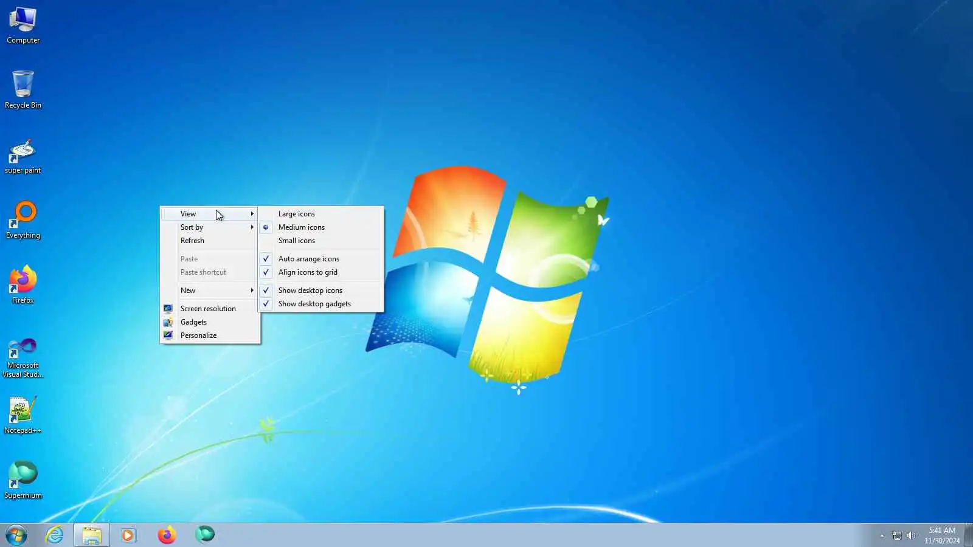Screen dimensions: 973x547
Task: Expand the View submenu entry
Action: [x=210, y=214]
